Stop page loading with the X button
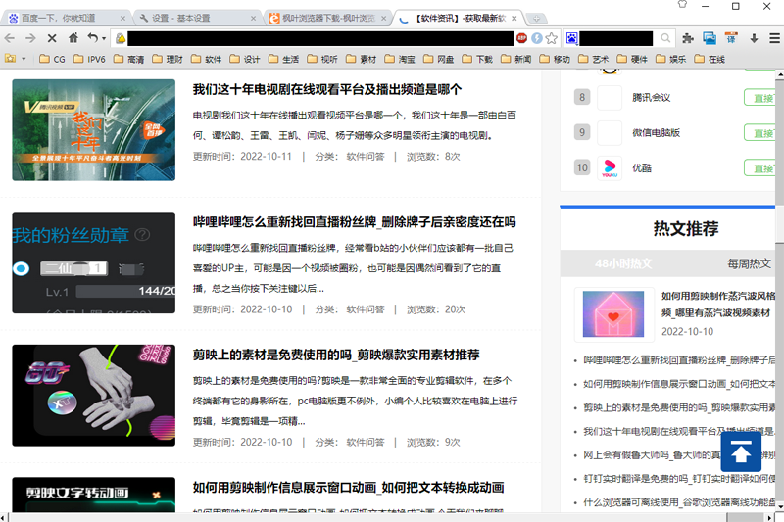The image size is (784, 522). pyautogui.click(x=52, y=38)
